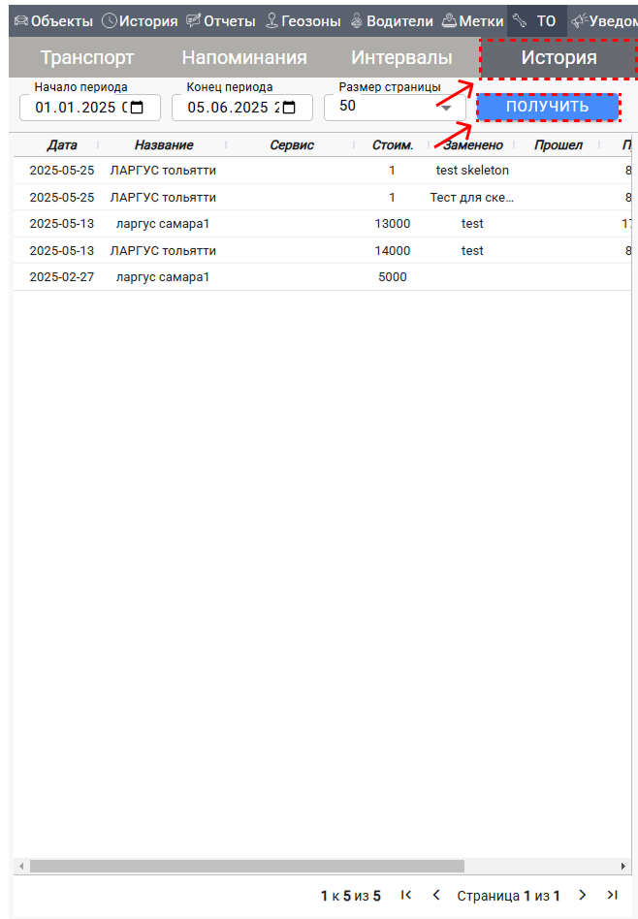Switch to Интервалы tab
The height and width of the screenshot is (919, 638).
[x=401, y=57]
